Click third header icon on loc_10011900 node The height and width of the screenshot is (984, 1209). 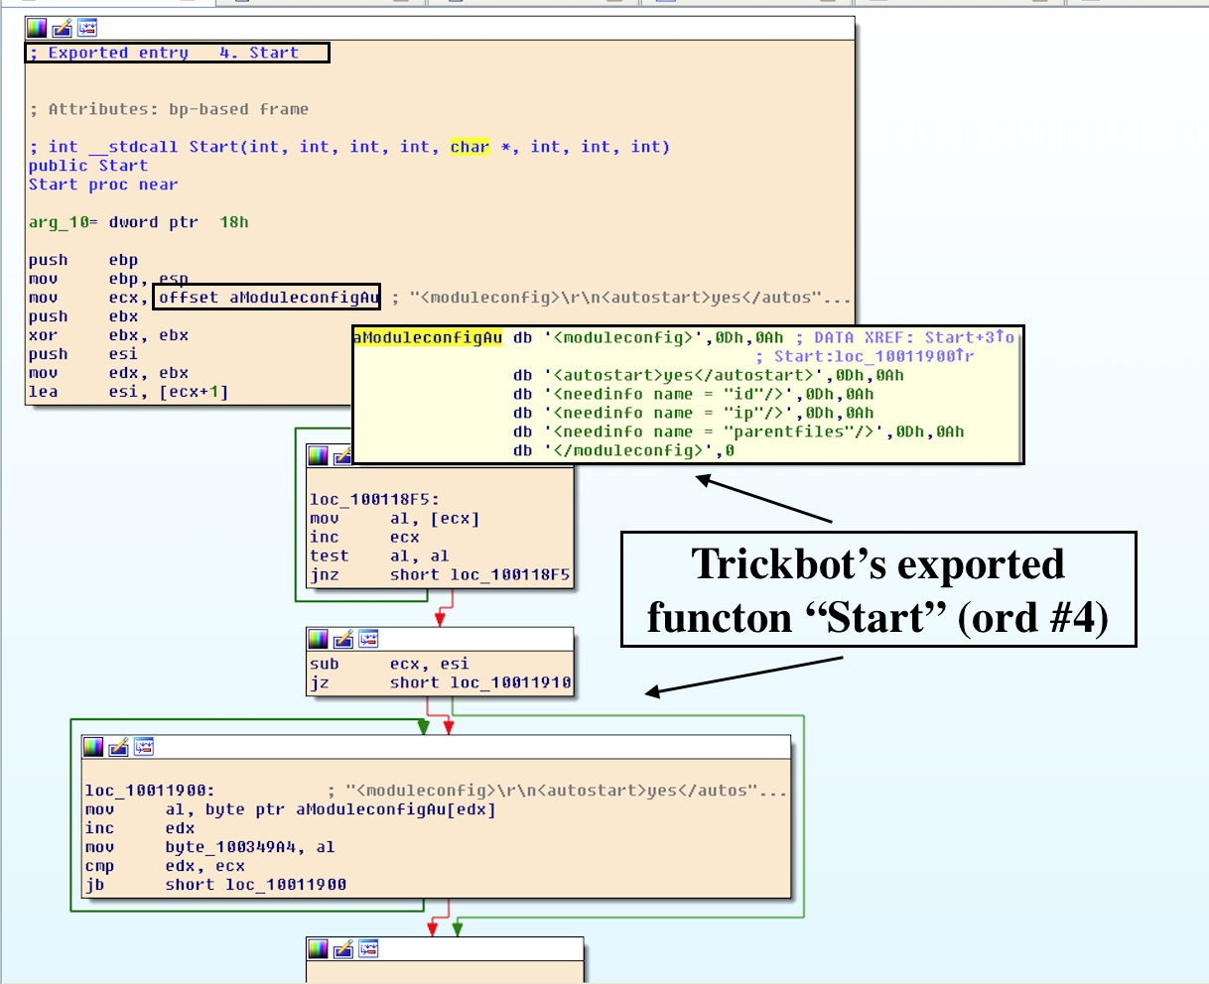pos(144,746)
